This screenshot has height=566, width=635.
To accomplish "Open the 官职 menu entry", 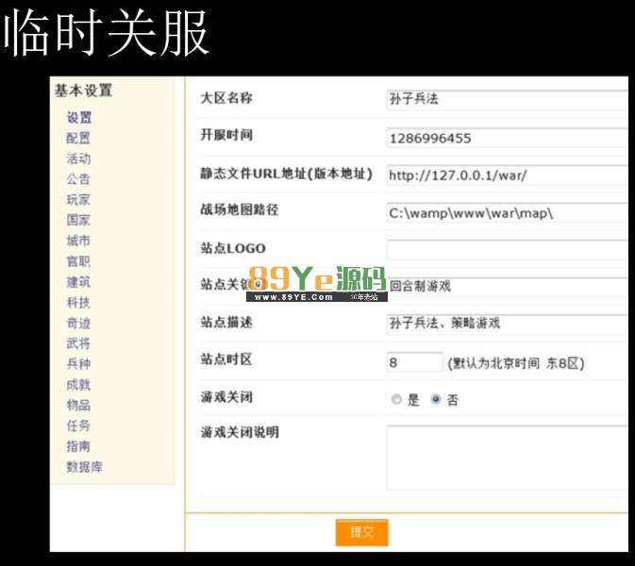I will click(78, 261).
